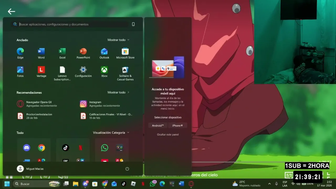Click Ocultar este panel link
The height and width of the screenshot is (189, 336).
[x=168, y=134]
